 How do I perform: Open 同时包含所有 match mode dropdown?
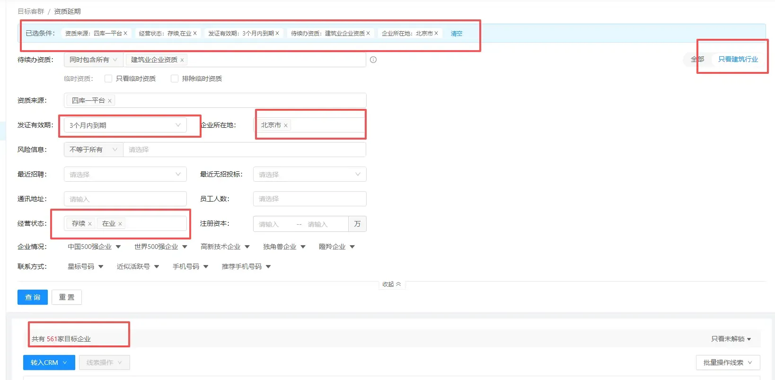tap(94, 60)
